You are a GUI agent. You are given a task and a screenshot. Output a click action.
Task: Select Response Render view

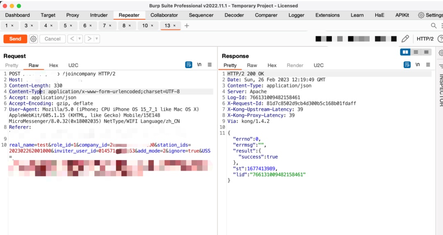(x=295, y=66)
